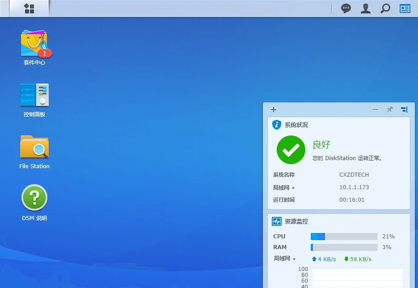418x288 pixels.
Task: Click the 控制面板 label text
Action: (34, 114)
